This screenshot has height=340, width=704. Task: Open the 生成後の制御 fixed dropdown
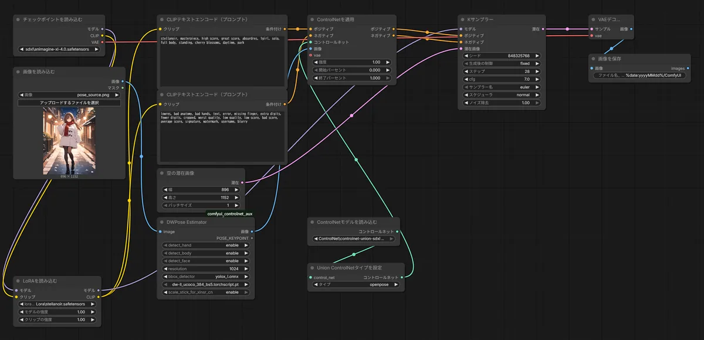[x=502, y=63]
